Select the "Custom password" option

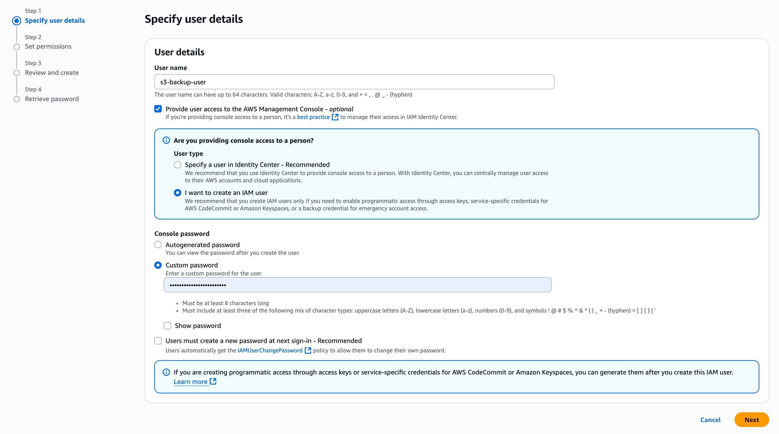[158, 265]
